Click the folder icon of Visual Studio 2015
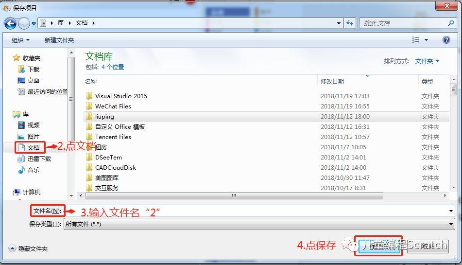This screenshot has height=265, width=462. coord(89,96)
